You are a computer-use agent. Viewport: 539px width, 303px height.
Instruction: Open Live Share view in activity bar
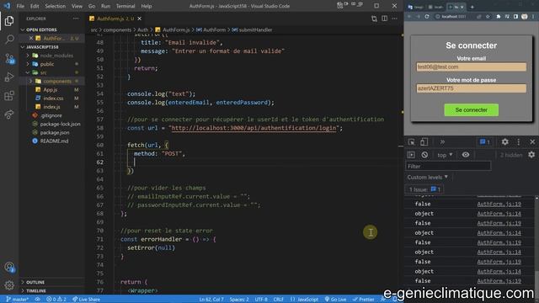(x=9, y=114)
